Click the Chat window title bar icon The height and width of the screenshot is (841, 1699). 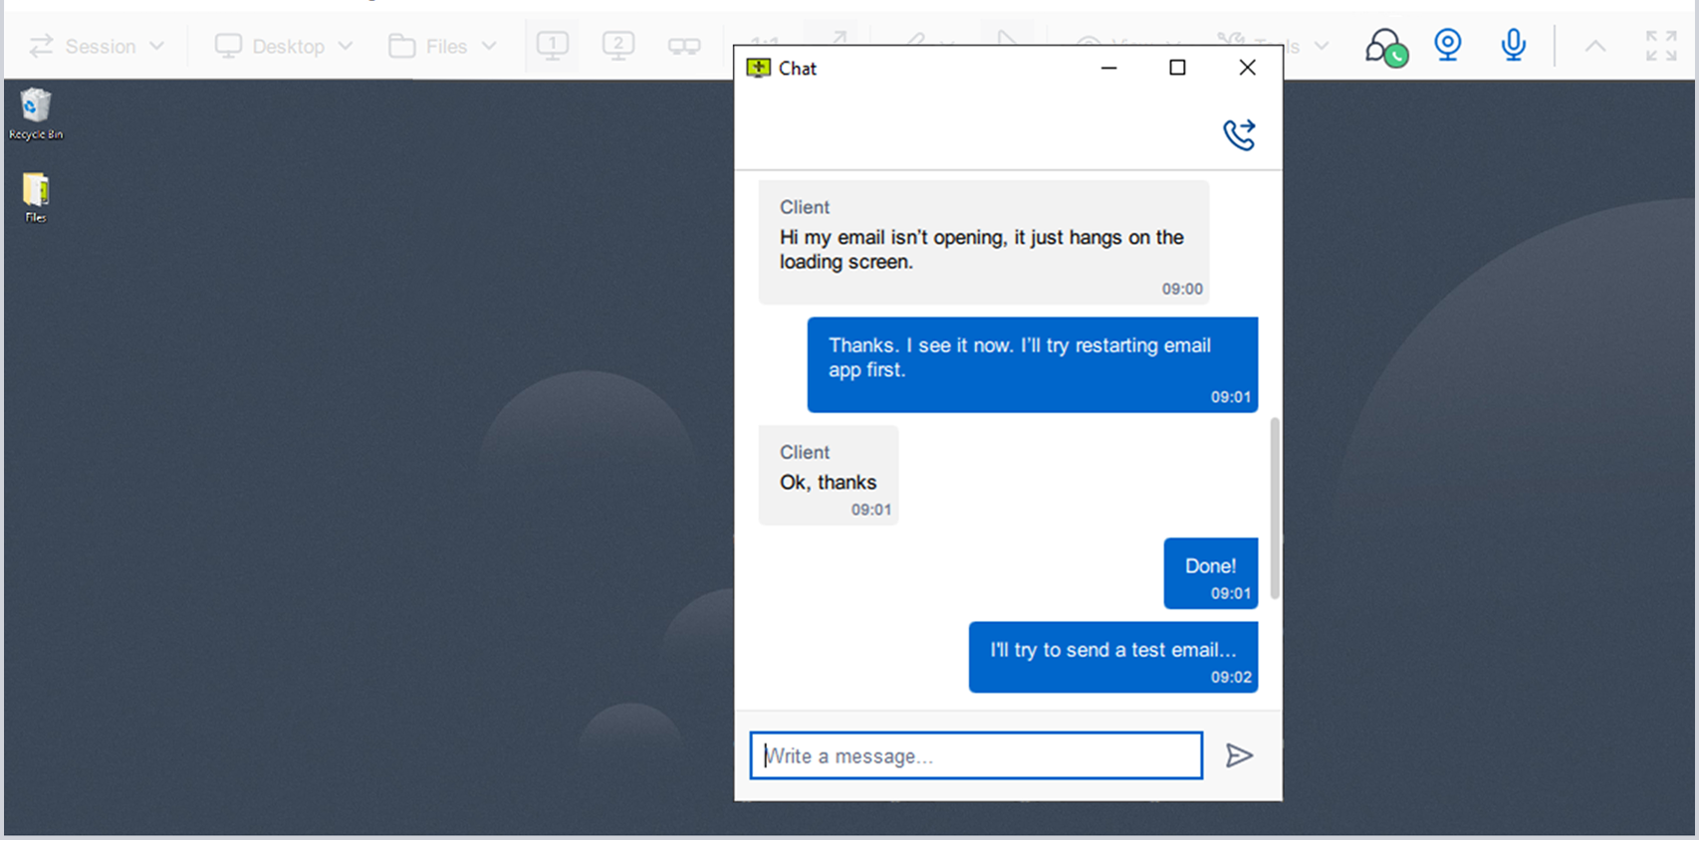coord(758,68)
